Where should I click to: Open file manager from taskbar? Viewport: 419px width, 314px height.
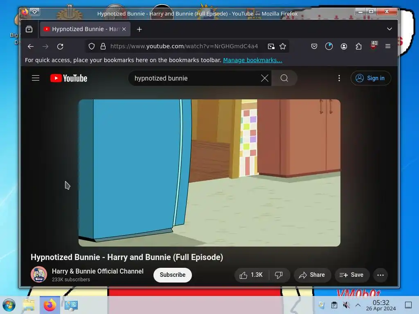coord(29,305)
